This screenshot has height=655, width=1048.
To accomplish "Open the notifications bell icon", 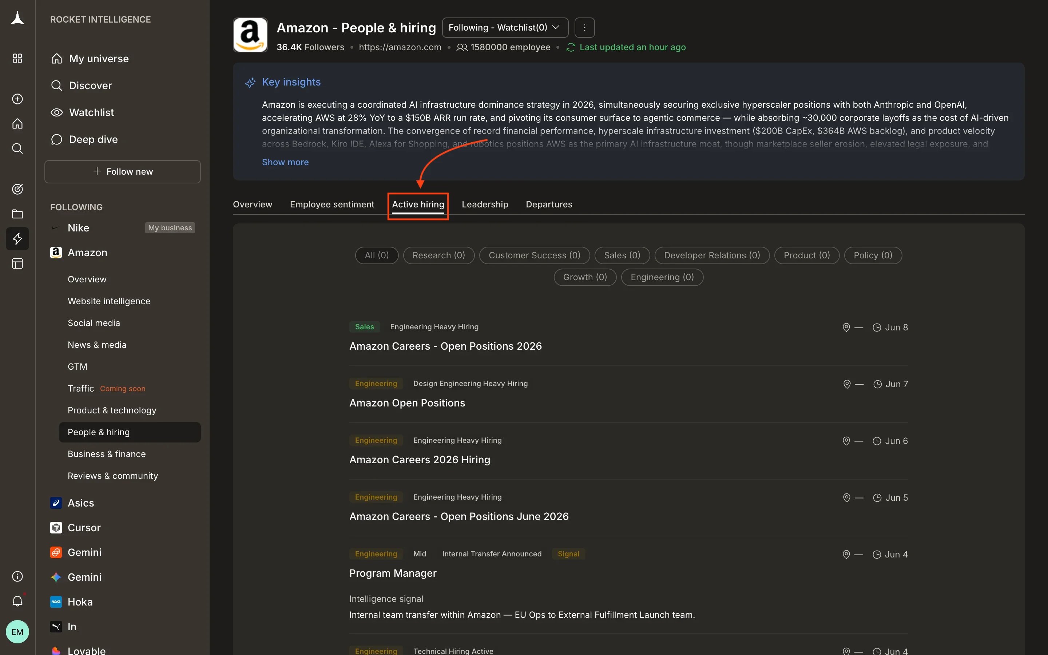I will pos(17,601).
